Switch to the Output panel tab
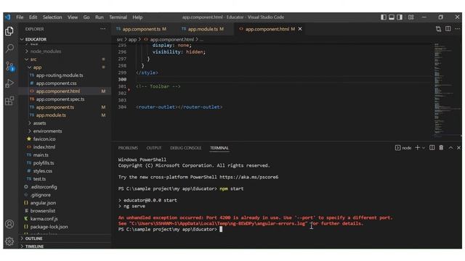This screenshot has width=465, height=261. (154, 148)
